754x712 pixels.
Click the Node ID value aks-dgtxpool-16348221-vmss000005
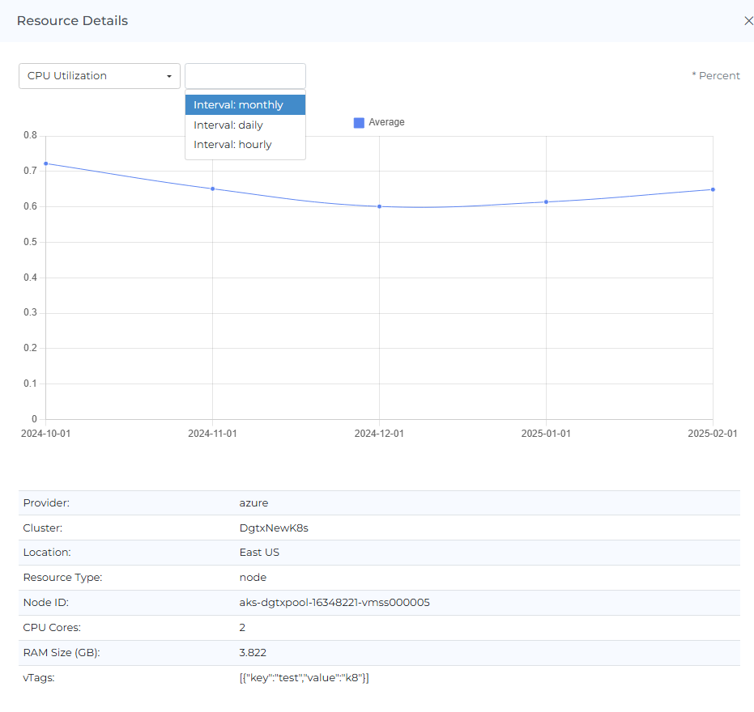tap(329, 603)
